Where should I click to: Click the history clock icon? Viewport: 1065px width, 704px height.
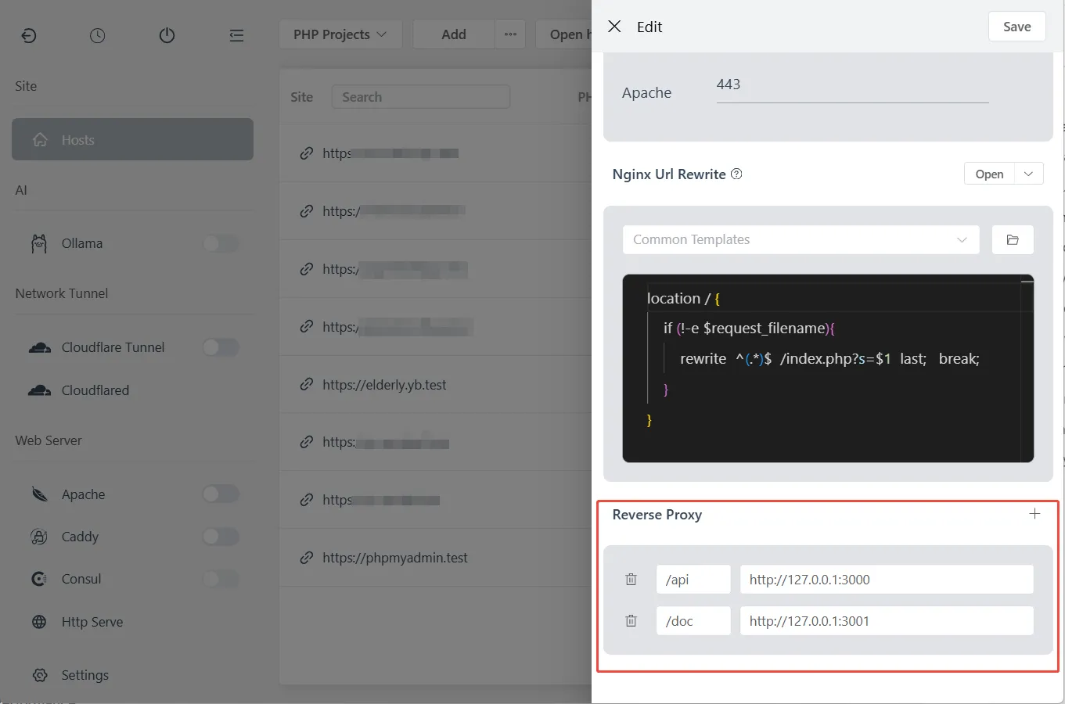(97, 34)
